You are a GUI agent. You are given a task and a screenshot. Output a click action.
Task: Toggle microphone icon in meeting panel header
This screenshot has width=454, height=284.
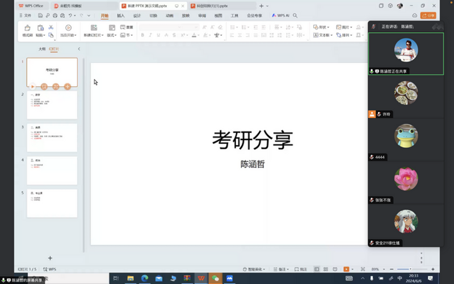pyautogui.click(x=373, y=27)
